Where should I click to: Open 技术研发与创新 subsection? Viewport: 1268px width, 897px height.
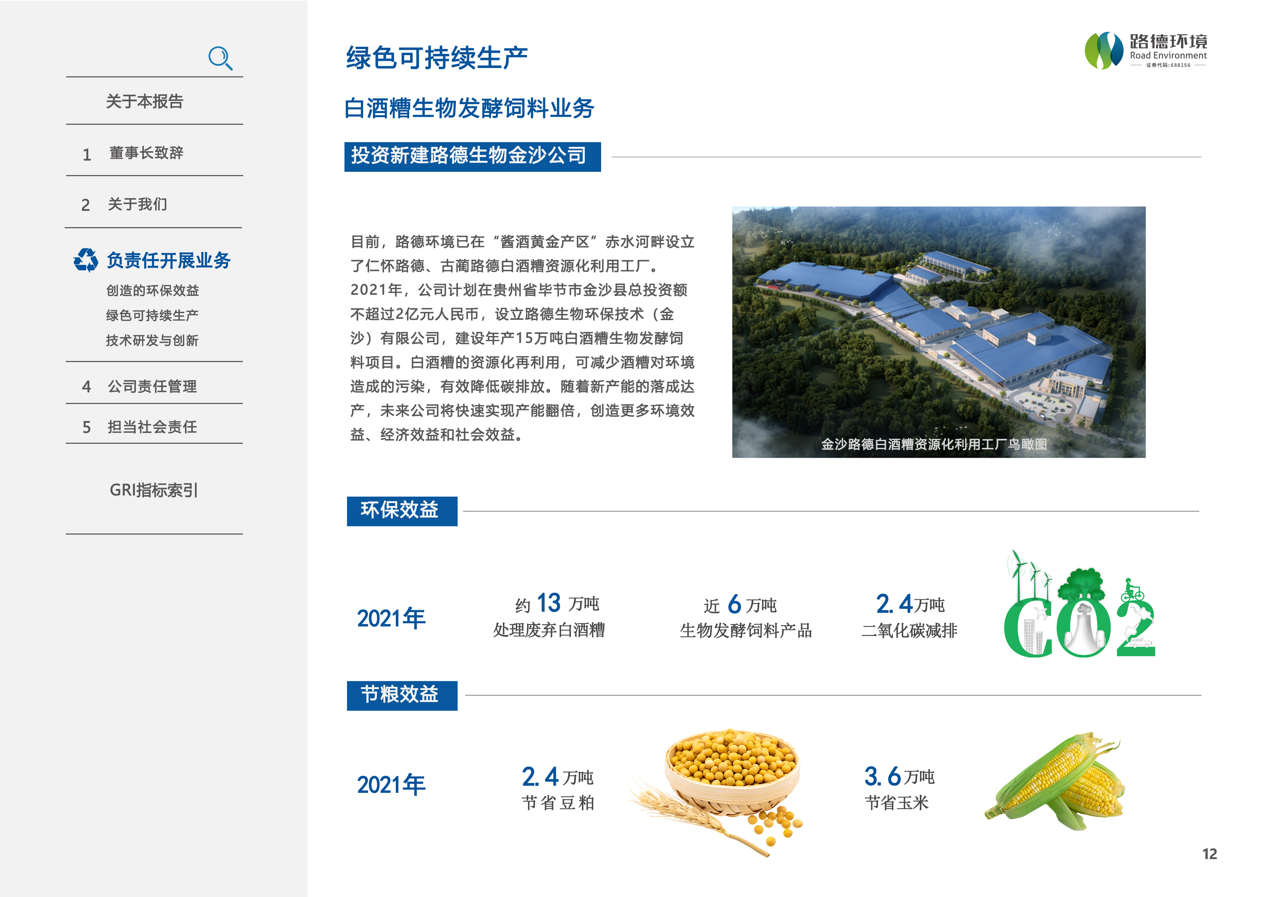coord(152,340)
